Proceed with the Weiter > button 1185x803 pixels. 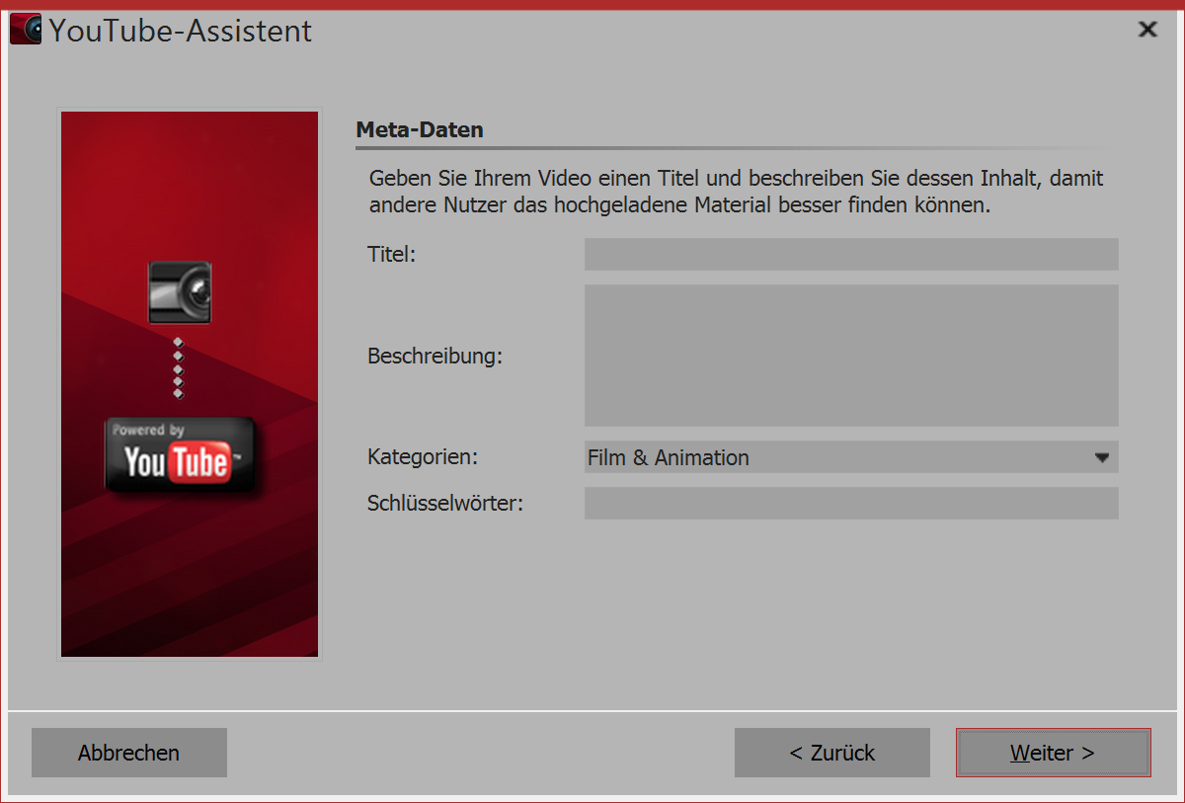[x=1053, y=753]
